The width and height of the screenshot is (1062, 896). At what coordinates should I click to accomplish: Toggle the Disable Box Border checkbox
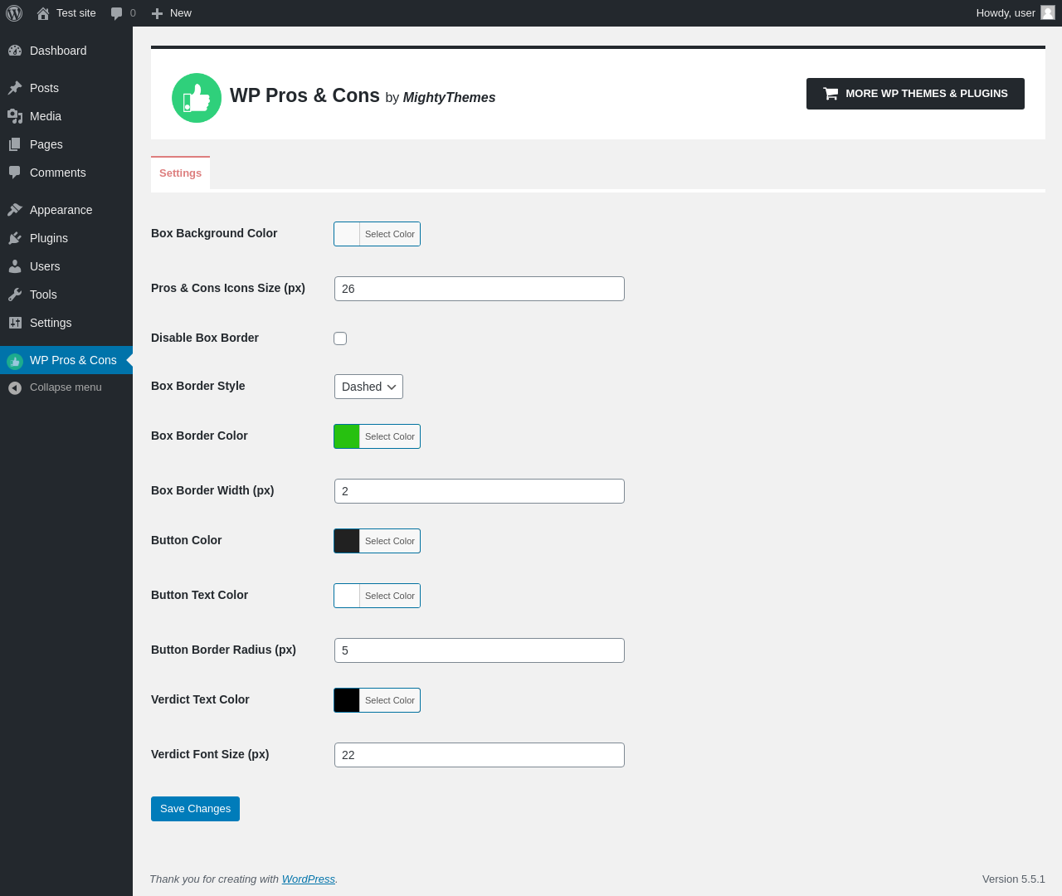340,338
